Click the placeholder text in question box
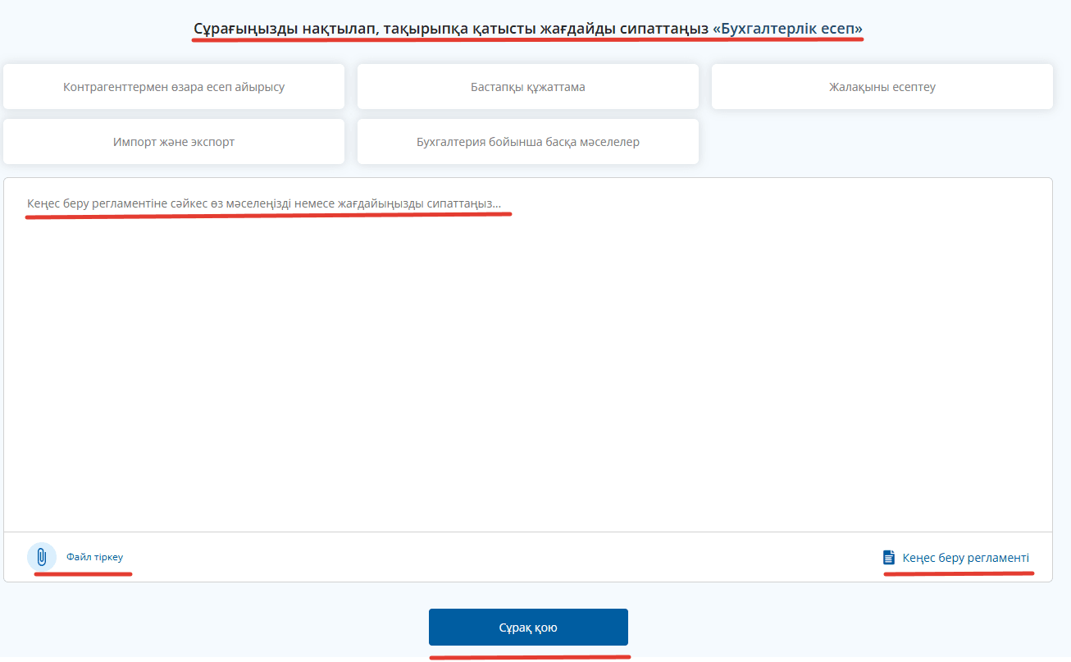This screenshot has width=1071, height=662. pyautogui.click(x=263, y=203)
